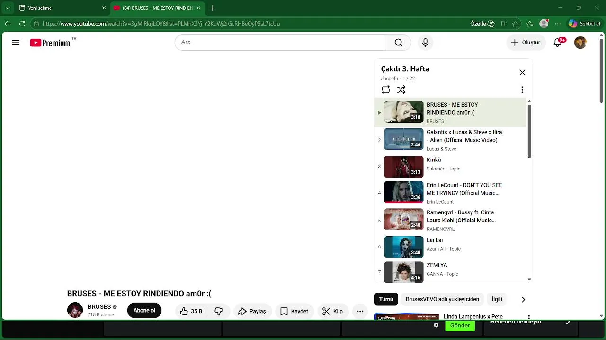Image resolution: width=606 pixels, height=340 pixels.
Task: Select BrusesVEVO adlı yükleyiciden chip
Action: click(442, 299)
